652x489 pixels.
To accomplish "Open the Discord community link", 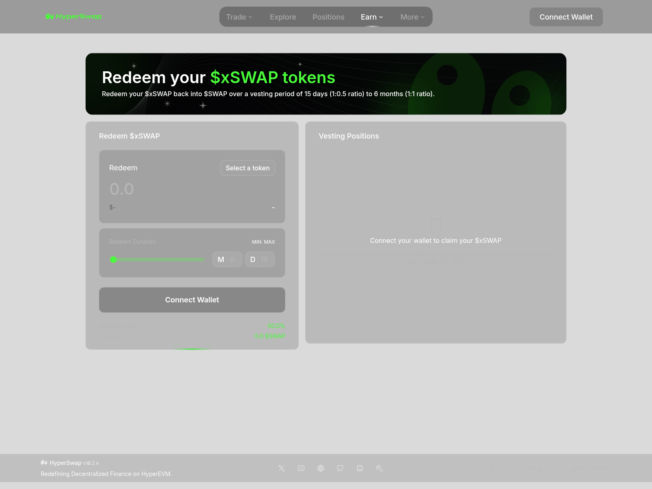I will tap(301, 468).
